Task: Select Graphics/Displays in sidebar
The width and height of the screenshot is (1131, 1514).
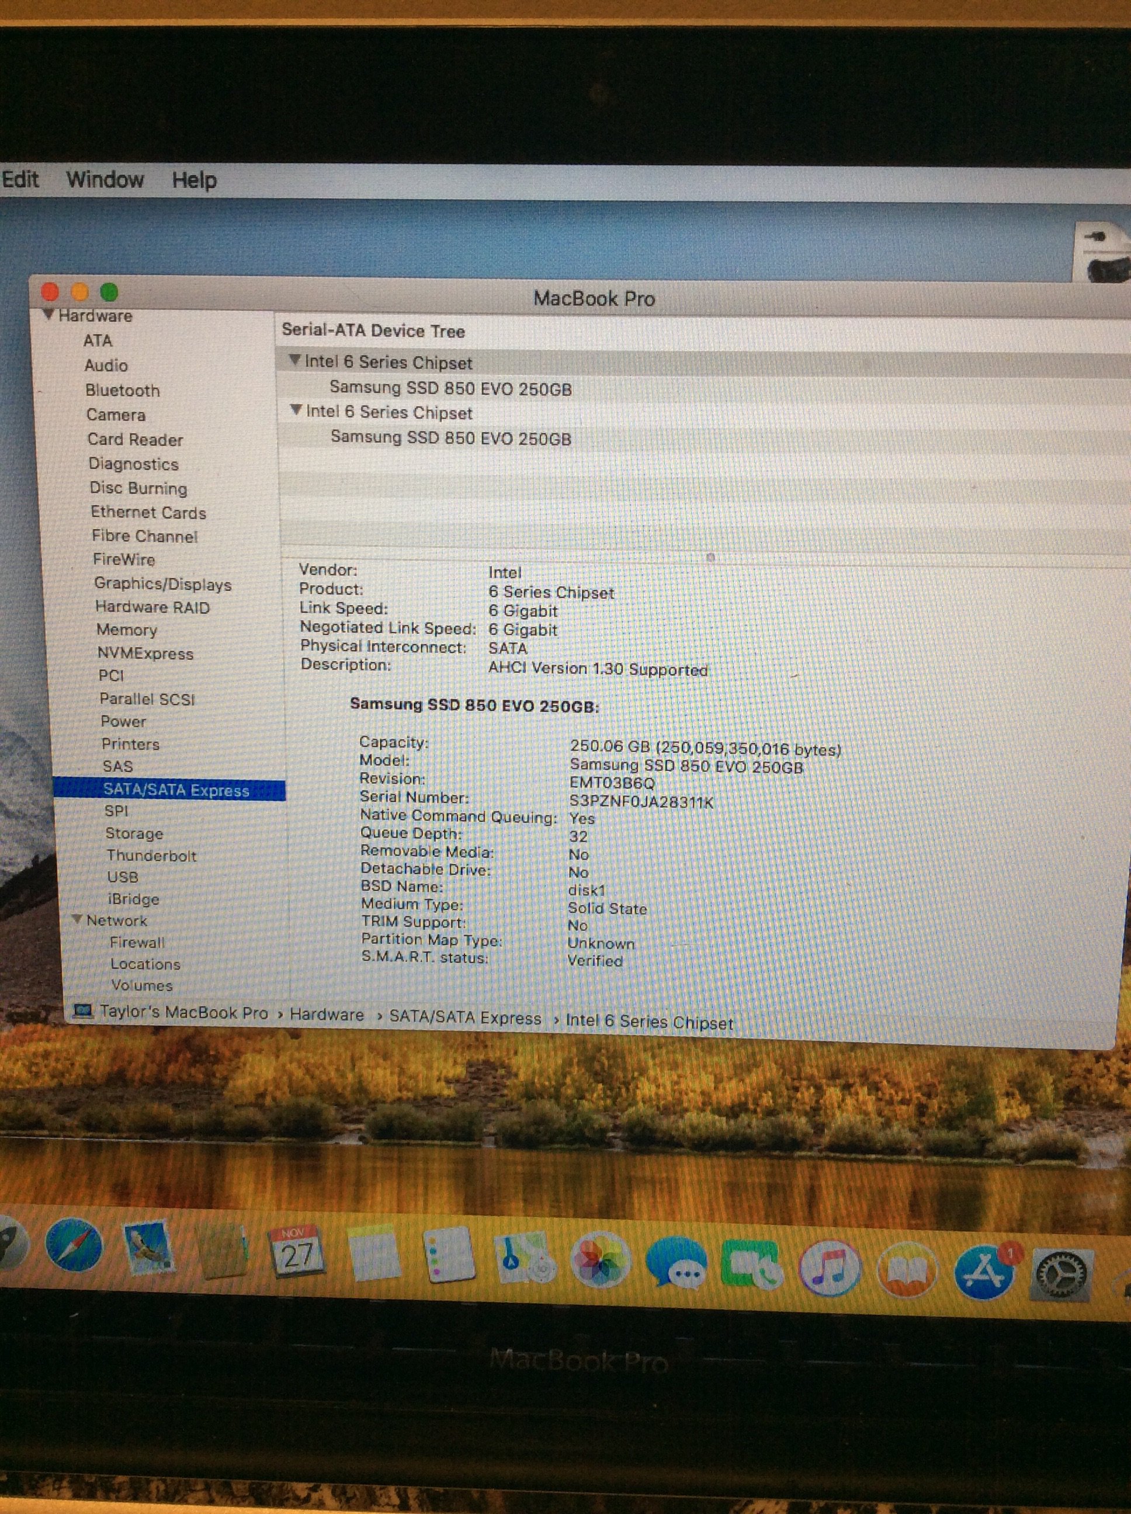Action: pos(163,584)
